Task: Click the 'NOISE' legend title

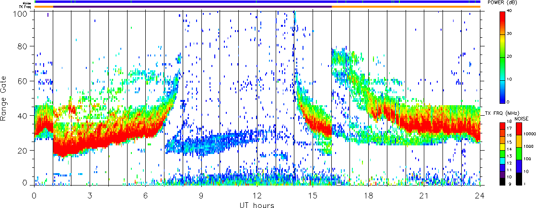Action: tap(521, 119)
